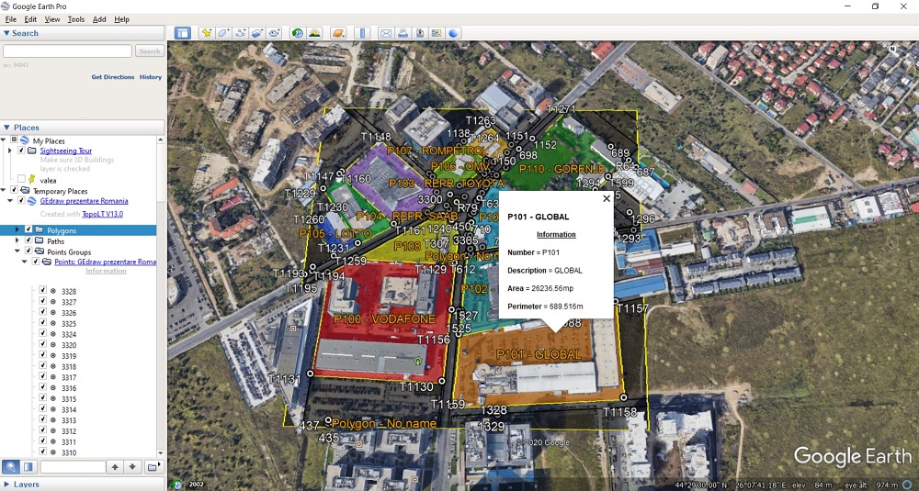Uncheck point 3328 checkbox
Image resolution: width=919 pixels, height=491 pixels.
click(x=43, y=290)
